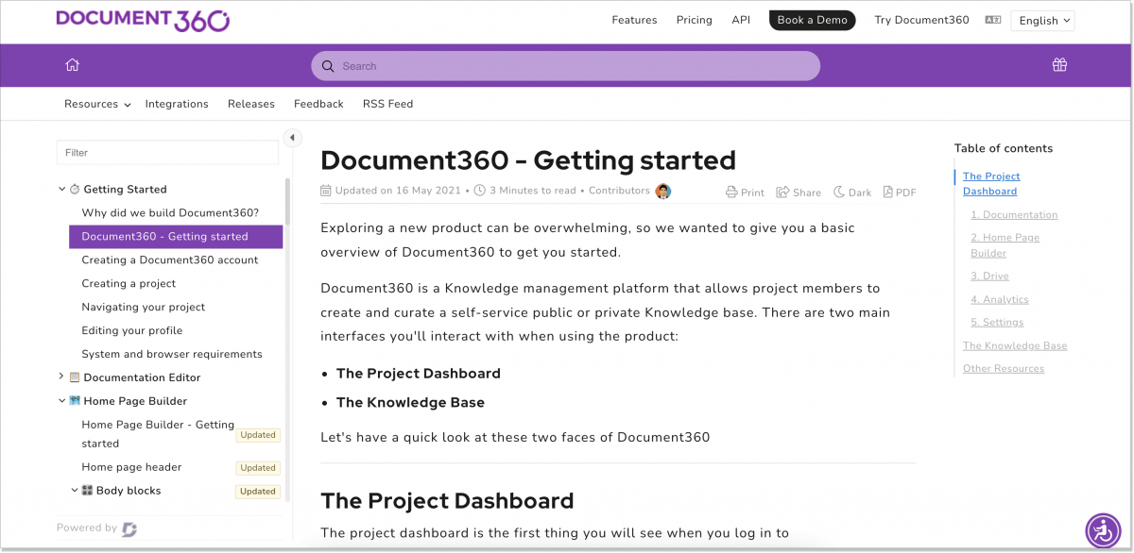Collapse the left sidebar panel
The width and height of the screenshot is (1134, 553).
coord(292,138)
